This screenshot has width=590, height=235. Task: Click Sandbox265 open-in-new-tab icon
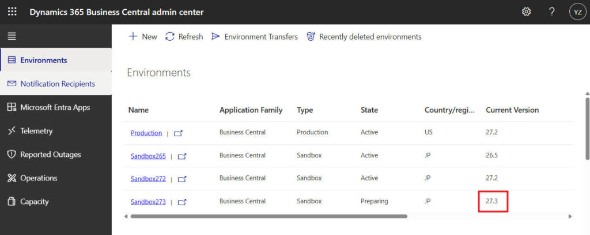tap(182, 156)
